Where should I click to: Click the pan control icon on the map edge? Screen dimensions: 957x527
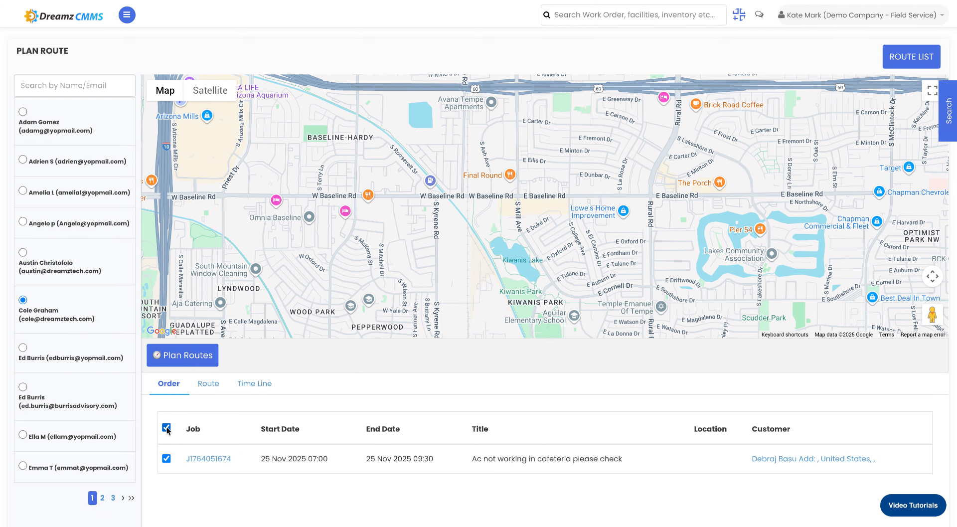point(933,276)
